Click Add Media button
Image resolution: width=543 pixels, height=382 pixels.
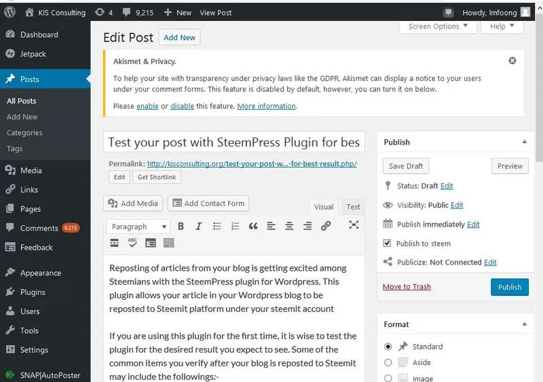pyautogui.click(x=133, y=204)
